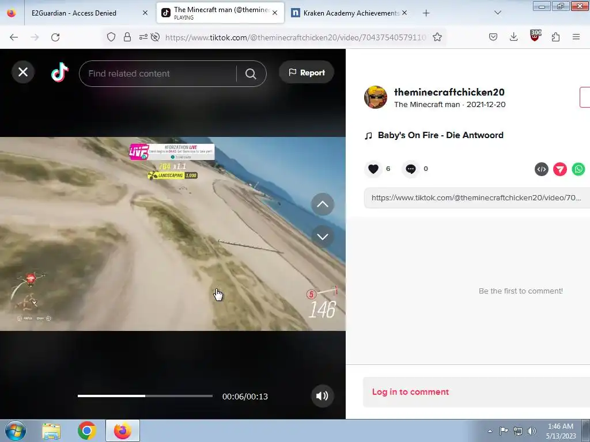The image size is (590, 442).
Task: Open the system volume tray icon
Action: 532,431
